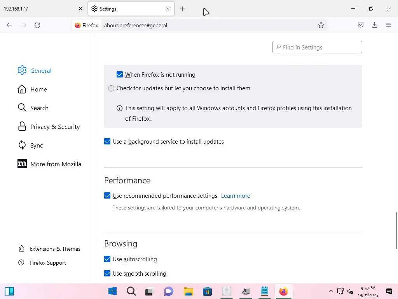
Task: Show hidden system tray icons
Action: 331,291
